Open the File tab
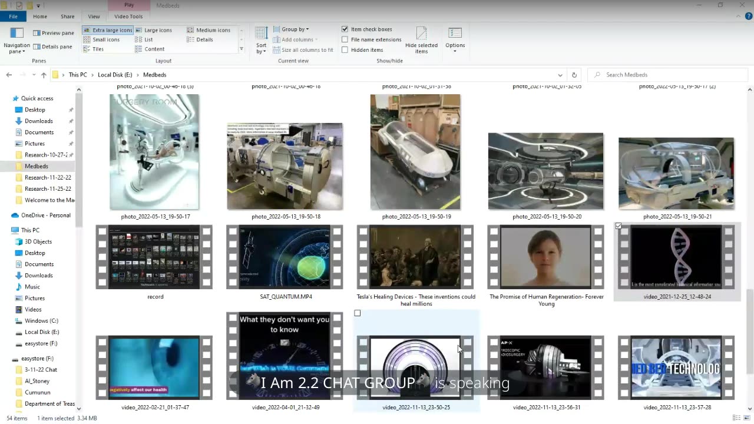Viewport: 754px width, 424px height. pos(13,16)
